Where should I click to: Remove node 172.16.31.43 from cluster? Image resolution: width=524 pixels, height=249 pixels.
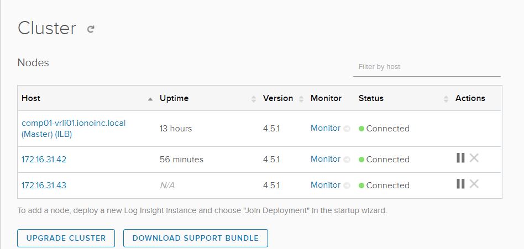pos(474,184)
